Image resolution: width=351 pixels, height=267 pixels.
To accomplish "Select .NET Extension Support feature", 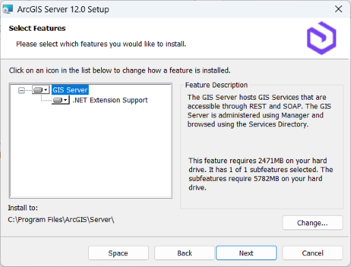I will tap(110, 100).
